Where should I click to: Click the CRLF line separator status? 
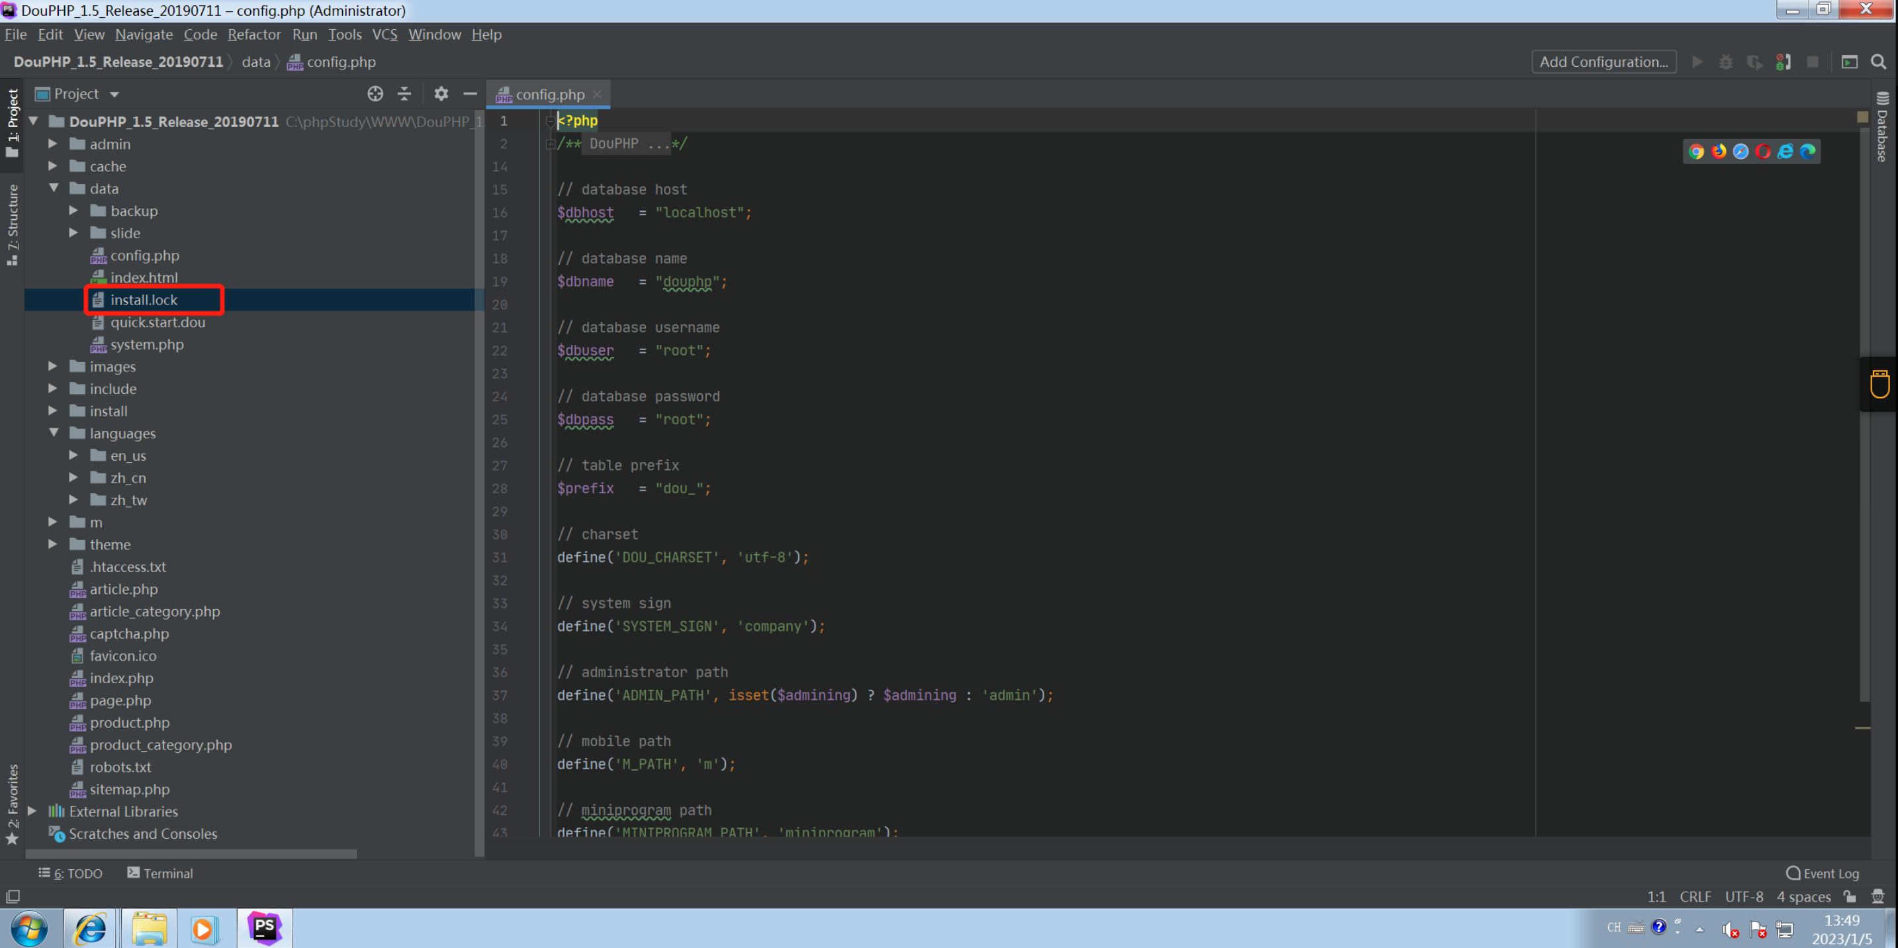1695,896
